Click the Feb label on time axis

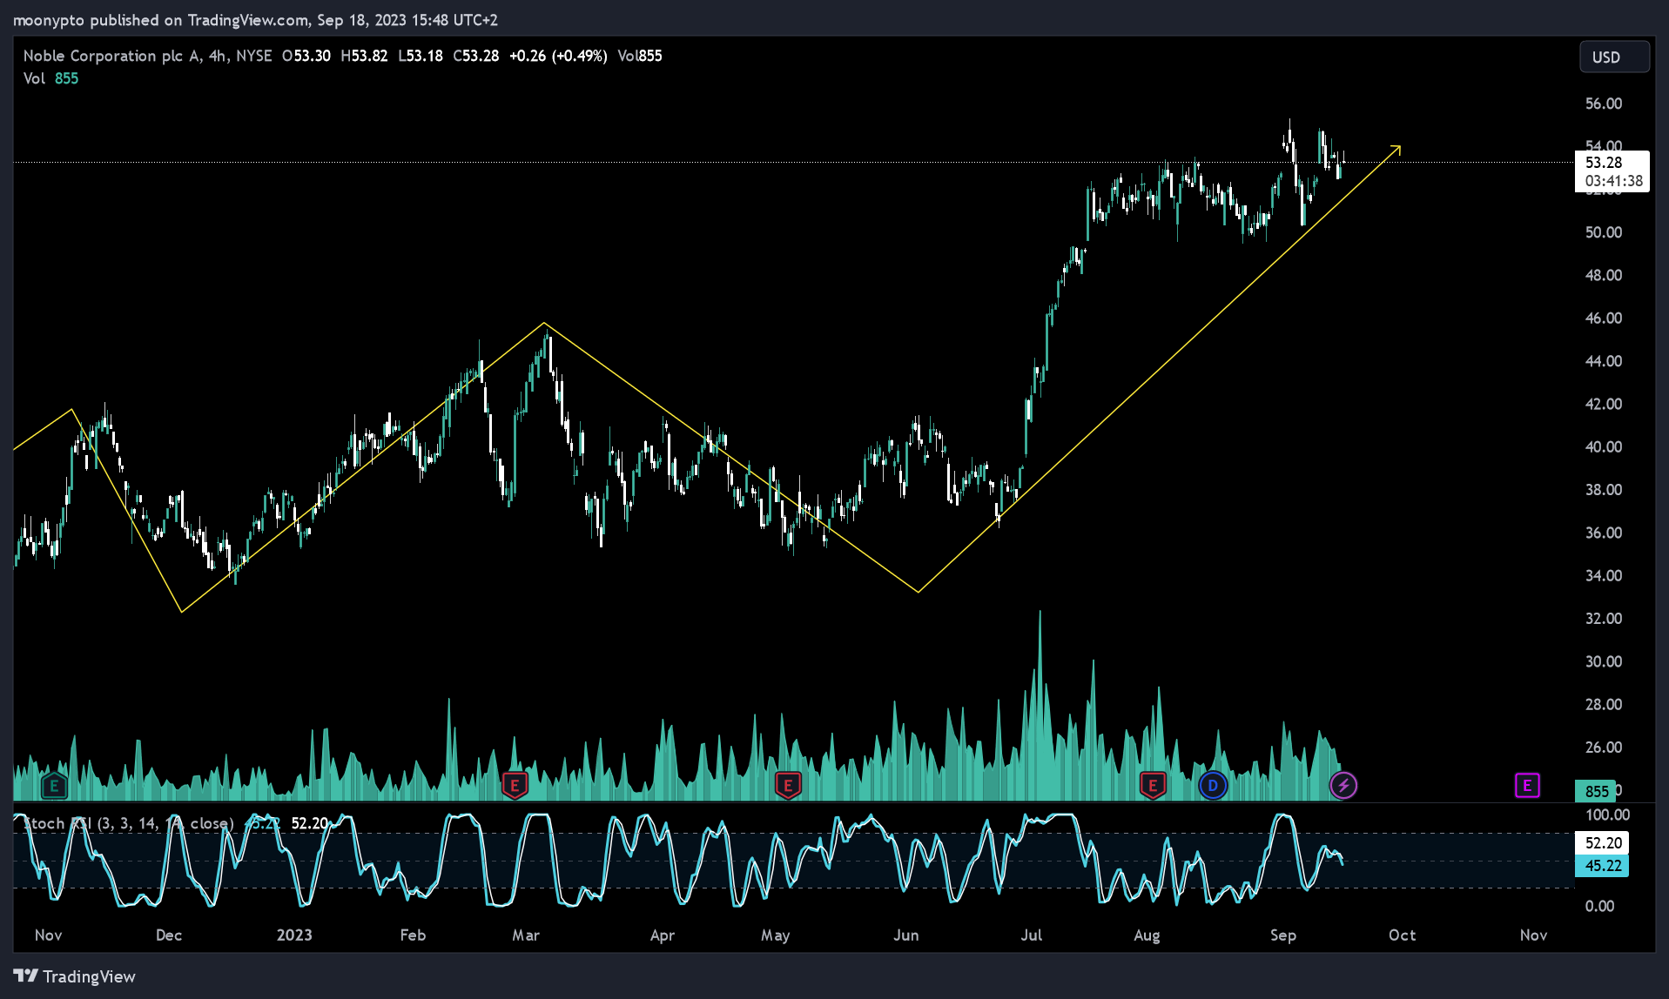(x=413, y=935)
